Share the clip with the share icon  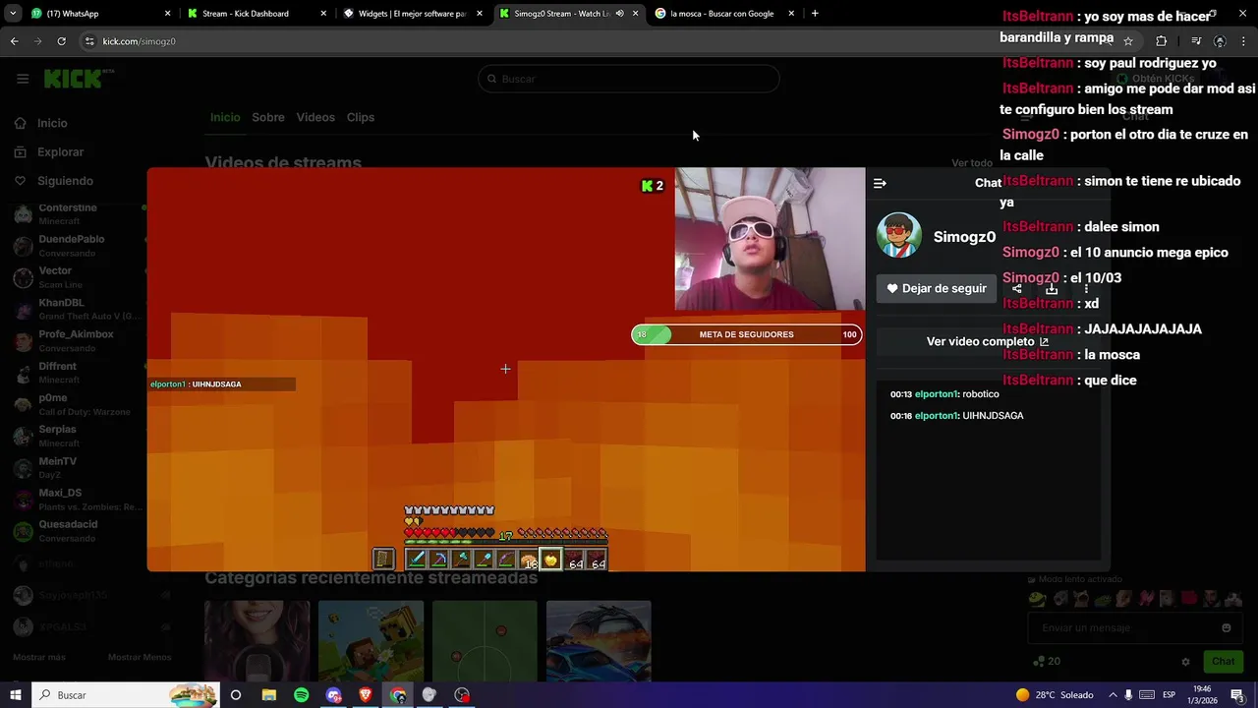(1017, 289)
